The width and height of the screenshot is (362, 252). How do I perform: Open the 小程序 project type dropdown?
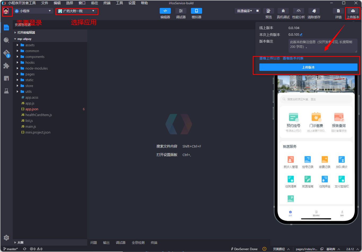33,11
